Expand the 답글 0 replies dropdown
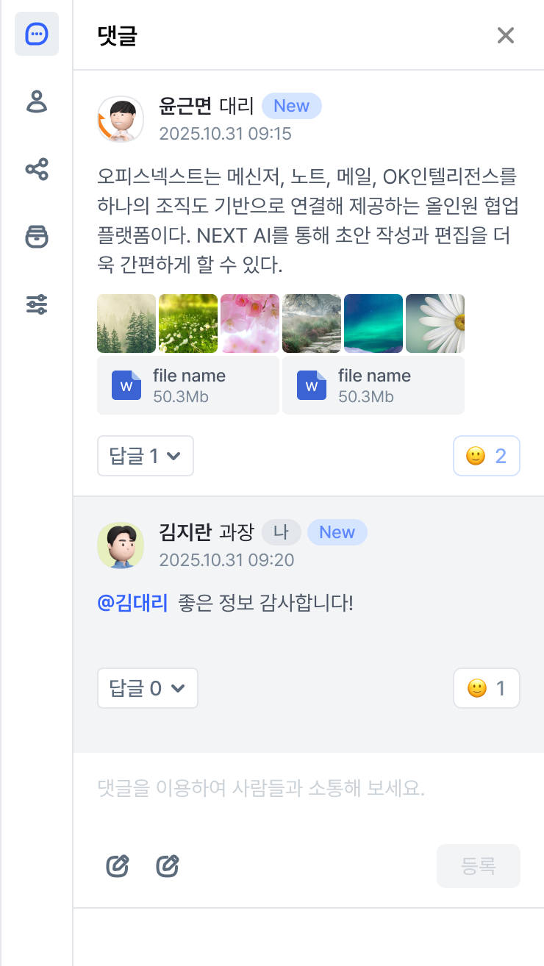The width and height of the screenshot is (544, 966). point(147,688)
